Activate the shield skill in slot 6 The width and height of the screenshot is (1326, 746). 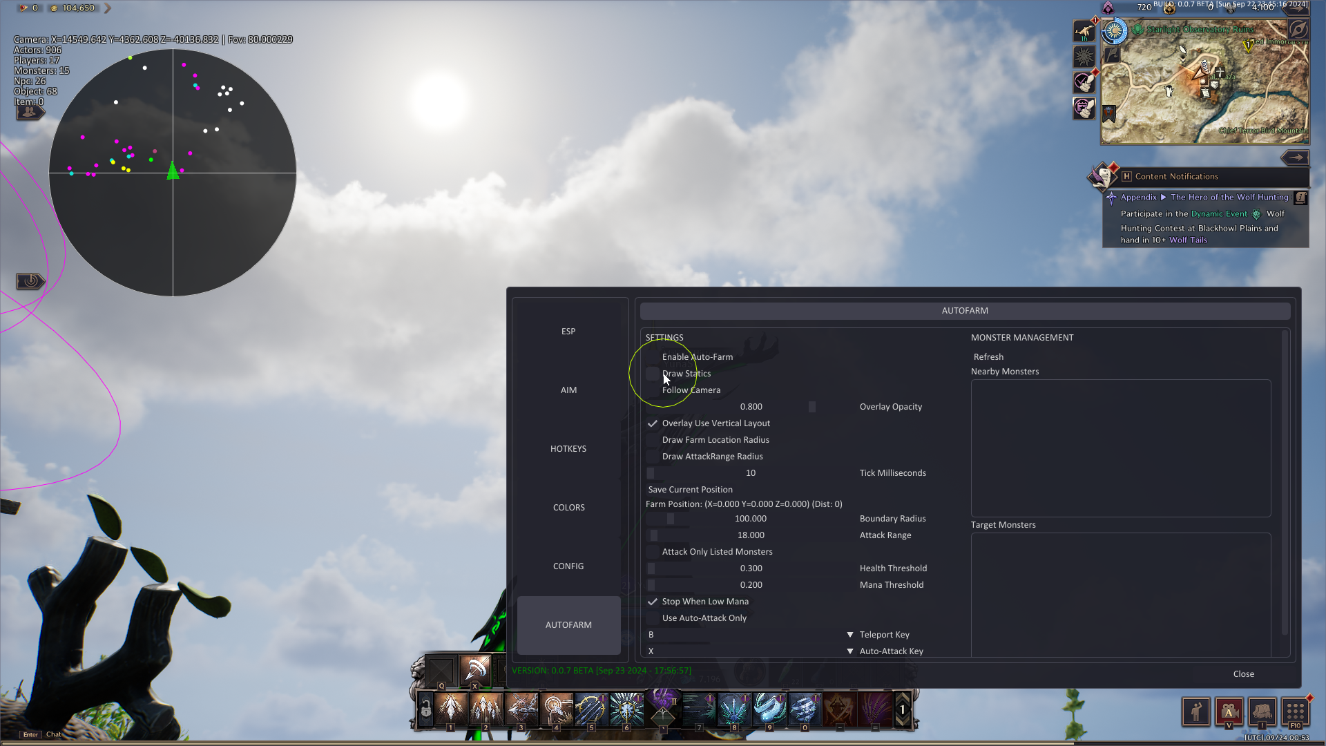point(626,708)
